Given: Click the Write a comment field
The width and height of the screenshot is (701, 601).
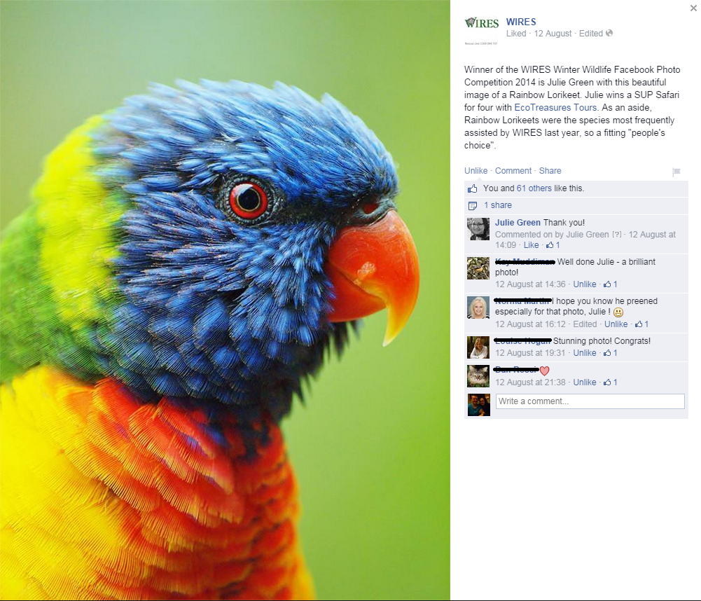Looking at the screenshot, I should point(590,401).
